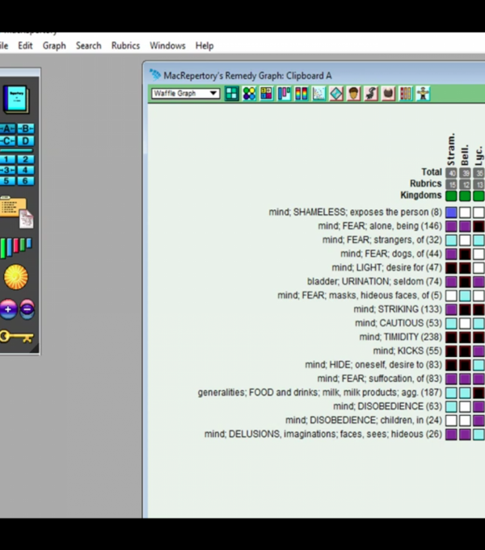Select rubric 'mind; HIDE; oneself, desire to (83)'
Screen dimensions: 485x550
click(373, 365)
